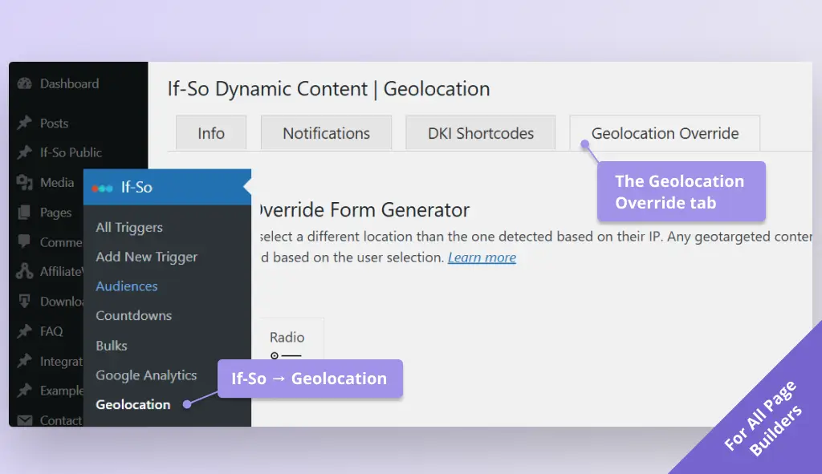Switch to the Info tab

(211, 133)
